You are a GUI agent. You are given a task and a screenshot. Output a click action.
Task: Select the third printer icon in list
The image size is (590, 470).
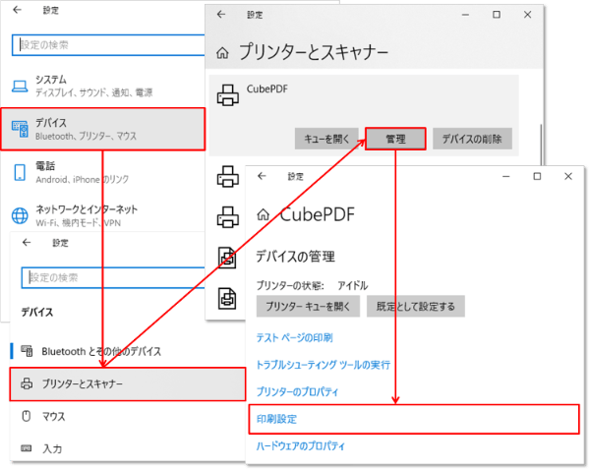click(x=228, y=216)
